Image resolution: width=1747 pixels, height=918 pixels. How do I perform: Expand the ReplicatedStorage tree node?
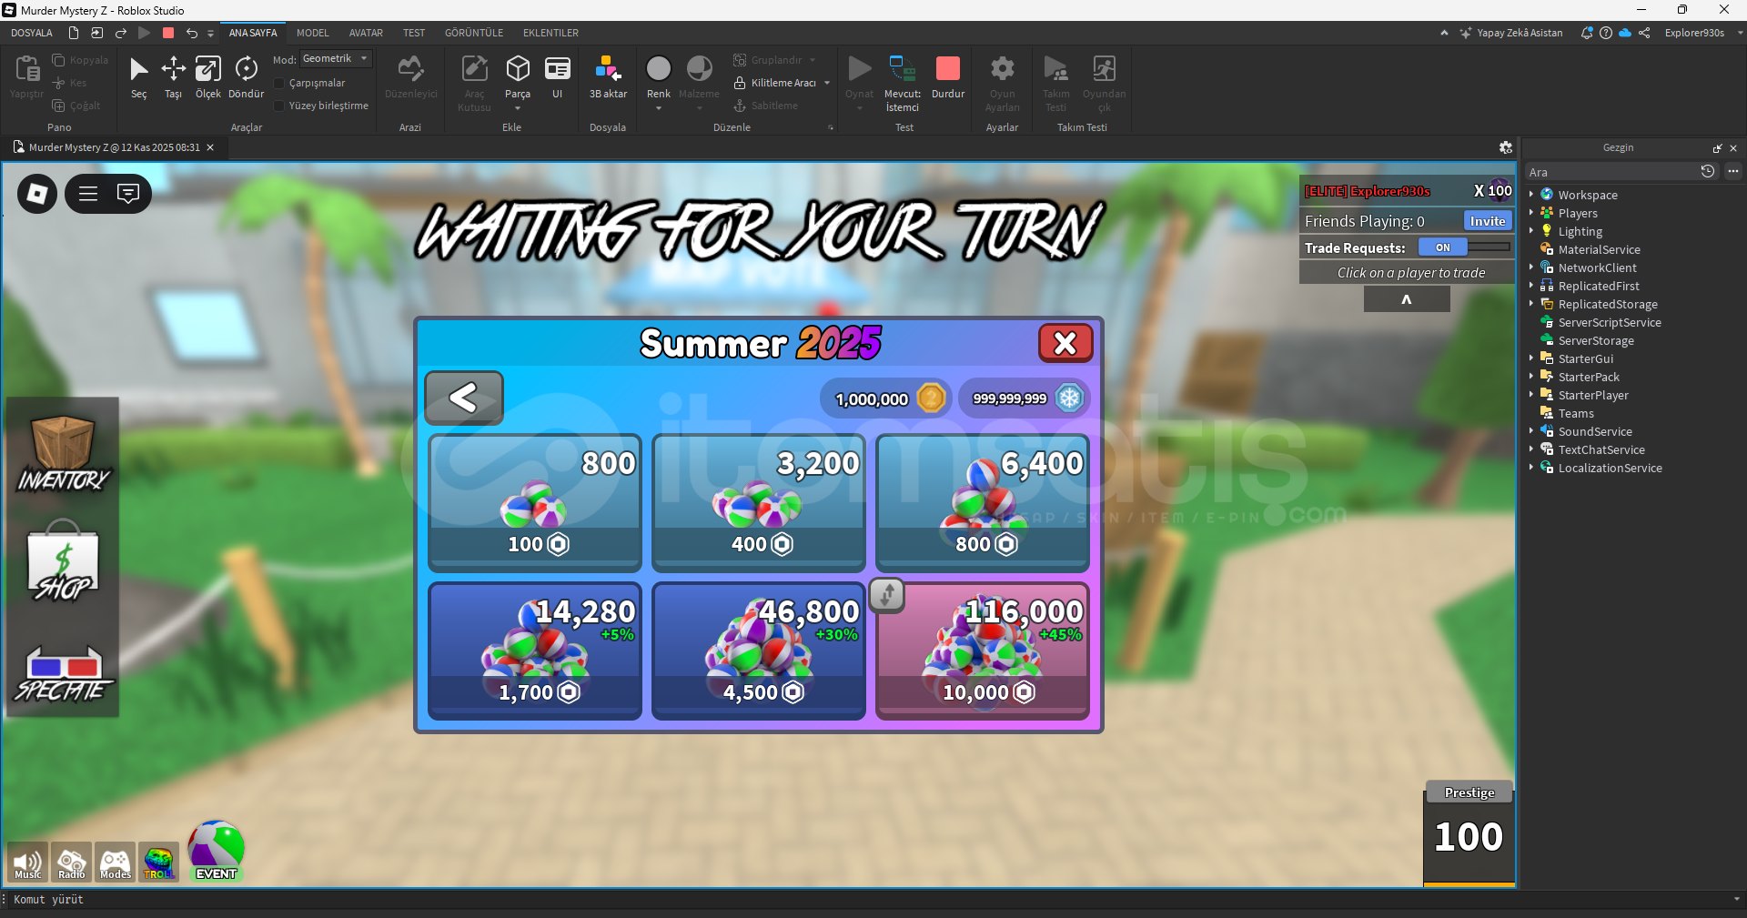click(1531, 304)
